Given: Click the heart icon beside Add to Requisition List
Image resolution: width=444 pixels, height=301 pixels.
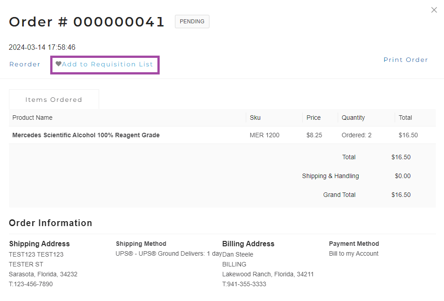Looking at the screenshot, I should coord(58,64).
